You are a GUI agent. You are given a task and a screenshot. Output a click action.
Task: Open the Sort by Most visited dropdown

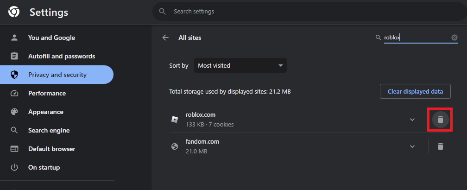click(x=240, y=65)
